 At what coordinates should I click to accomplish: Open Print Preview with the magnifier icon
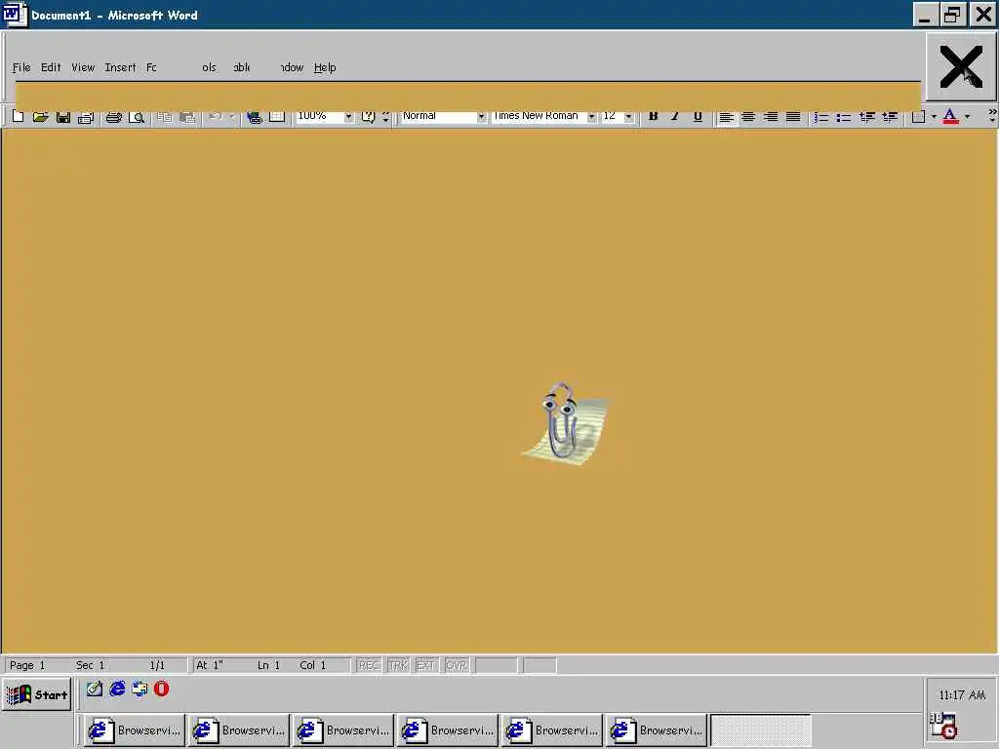[136, 117]
